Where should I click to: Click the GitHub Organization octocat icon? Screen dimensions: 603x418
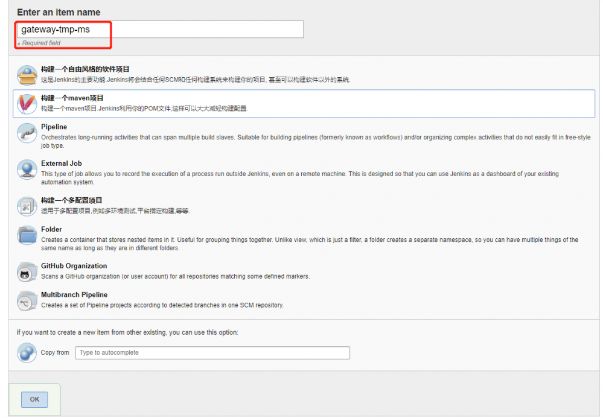pyautogui.click(x=27, y=271)
